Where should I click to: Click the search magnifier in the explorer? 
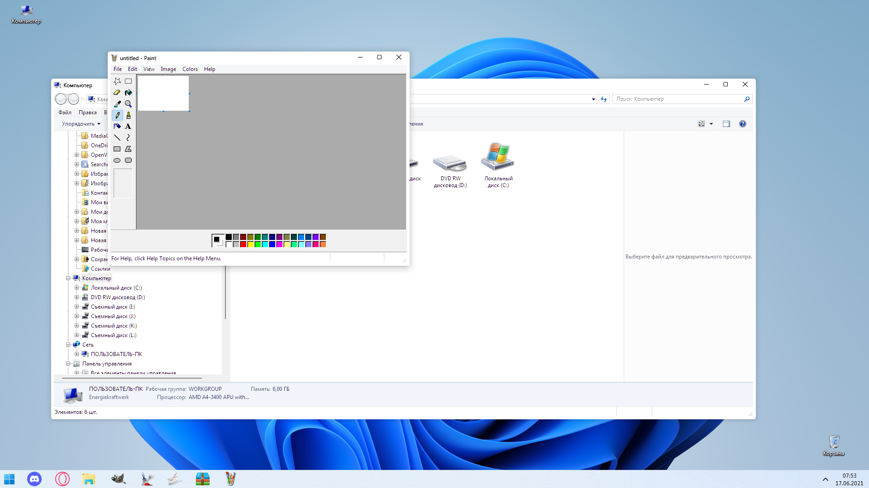tap(747, 99)
